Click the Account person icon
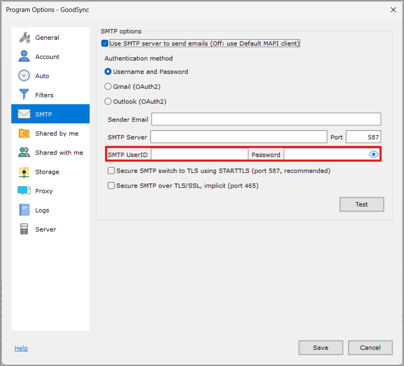 click(x=24, y=56)
